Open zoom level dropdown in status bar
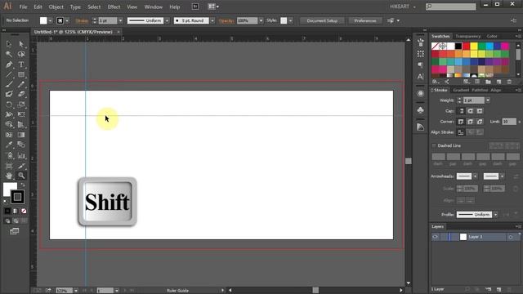This screenshot has height=294, width=523. coord(76,291)
